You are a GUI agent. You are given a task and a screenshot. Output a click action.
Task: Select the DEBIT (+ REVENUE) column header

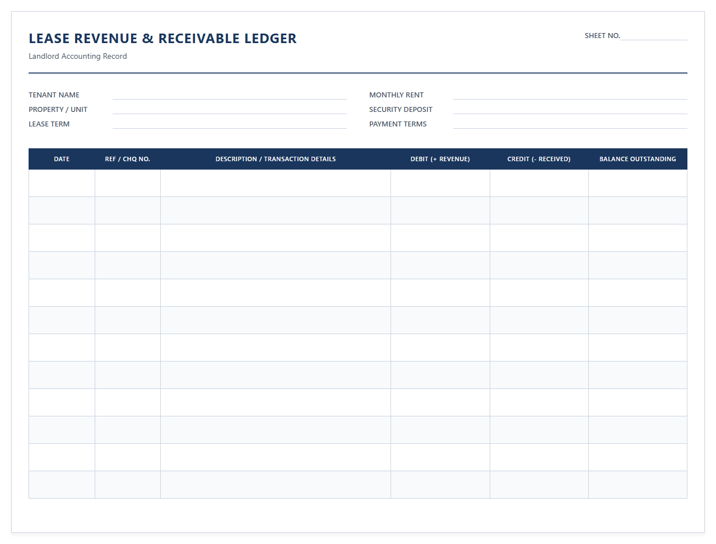coord(440,159)
